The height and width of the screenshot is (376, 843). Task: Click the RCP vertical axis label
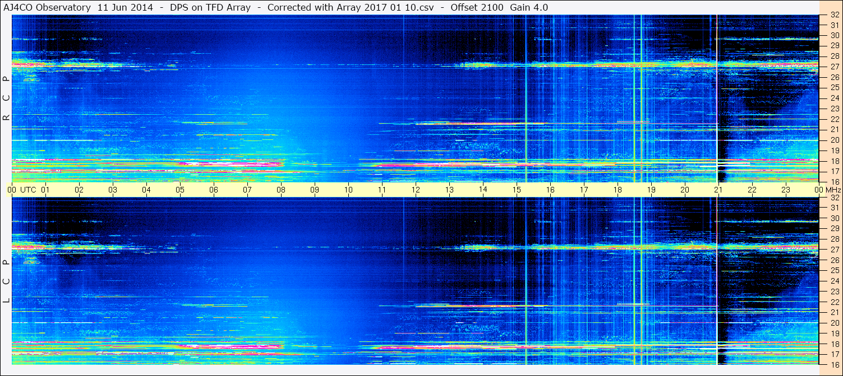pyautogui.click(x=6, y=98)
